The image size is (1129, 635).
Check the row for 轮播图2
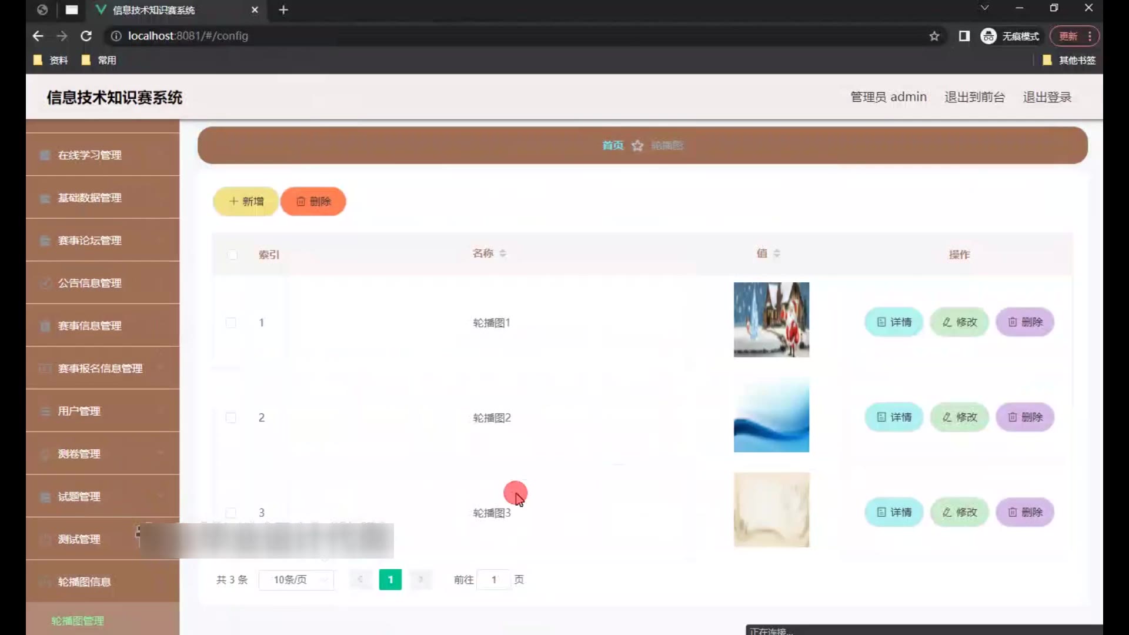231,418
